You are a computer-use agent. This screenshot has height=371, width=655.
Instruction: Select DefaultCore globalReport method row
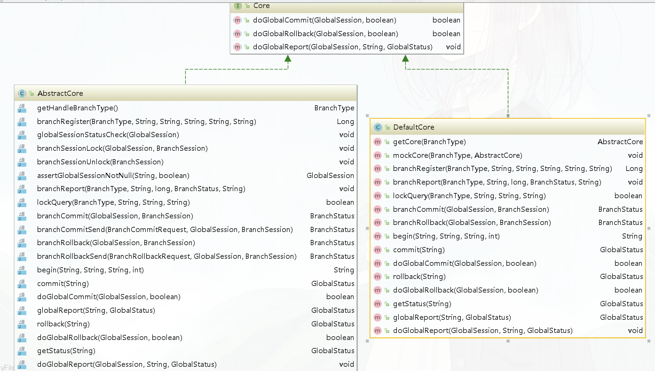[508, 317]
